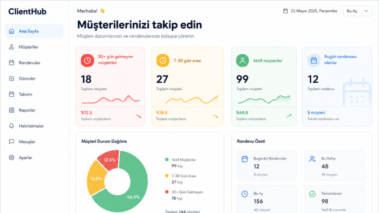
Task: Click the large number 12 on appointment card
Action: click(x=313, y=79)
